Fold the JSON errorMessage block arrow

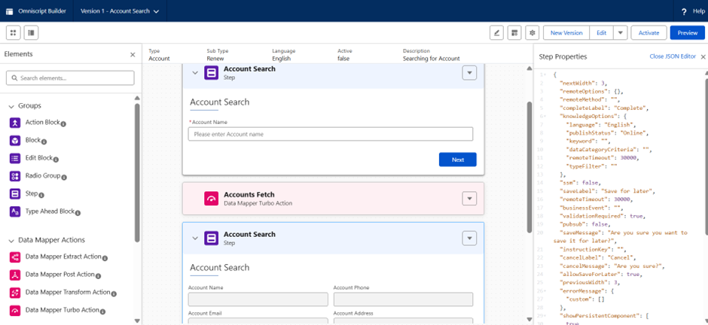point(544,291)
